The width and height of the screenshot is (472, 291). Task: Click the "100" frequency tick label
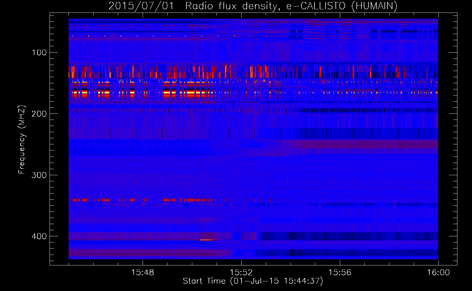39,53
